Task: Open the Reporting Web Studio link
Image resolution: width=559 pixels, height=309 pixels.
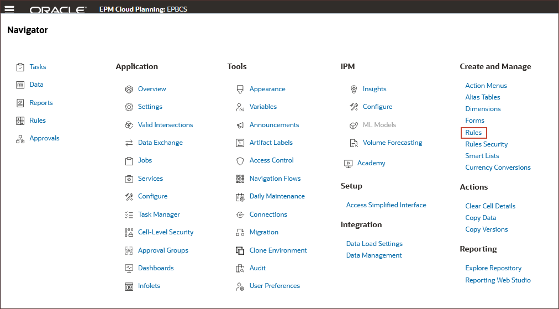Action: 498,280
